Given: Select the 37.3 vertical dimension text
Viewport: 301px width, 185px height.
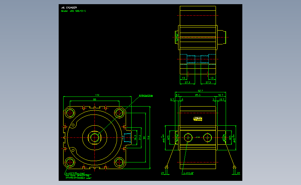Looking at the screenshot, I should coord(140,137).
